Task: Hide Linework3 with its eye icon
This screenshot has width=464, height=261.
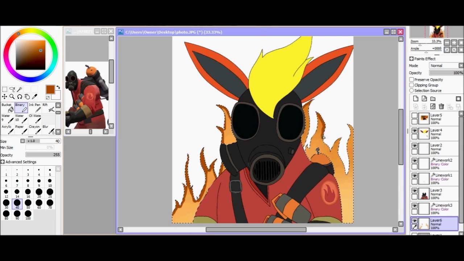Action: (x=414, y=206)
